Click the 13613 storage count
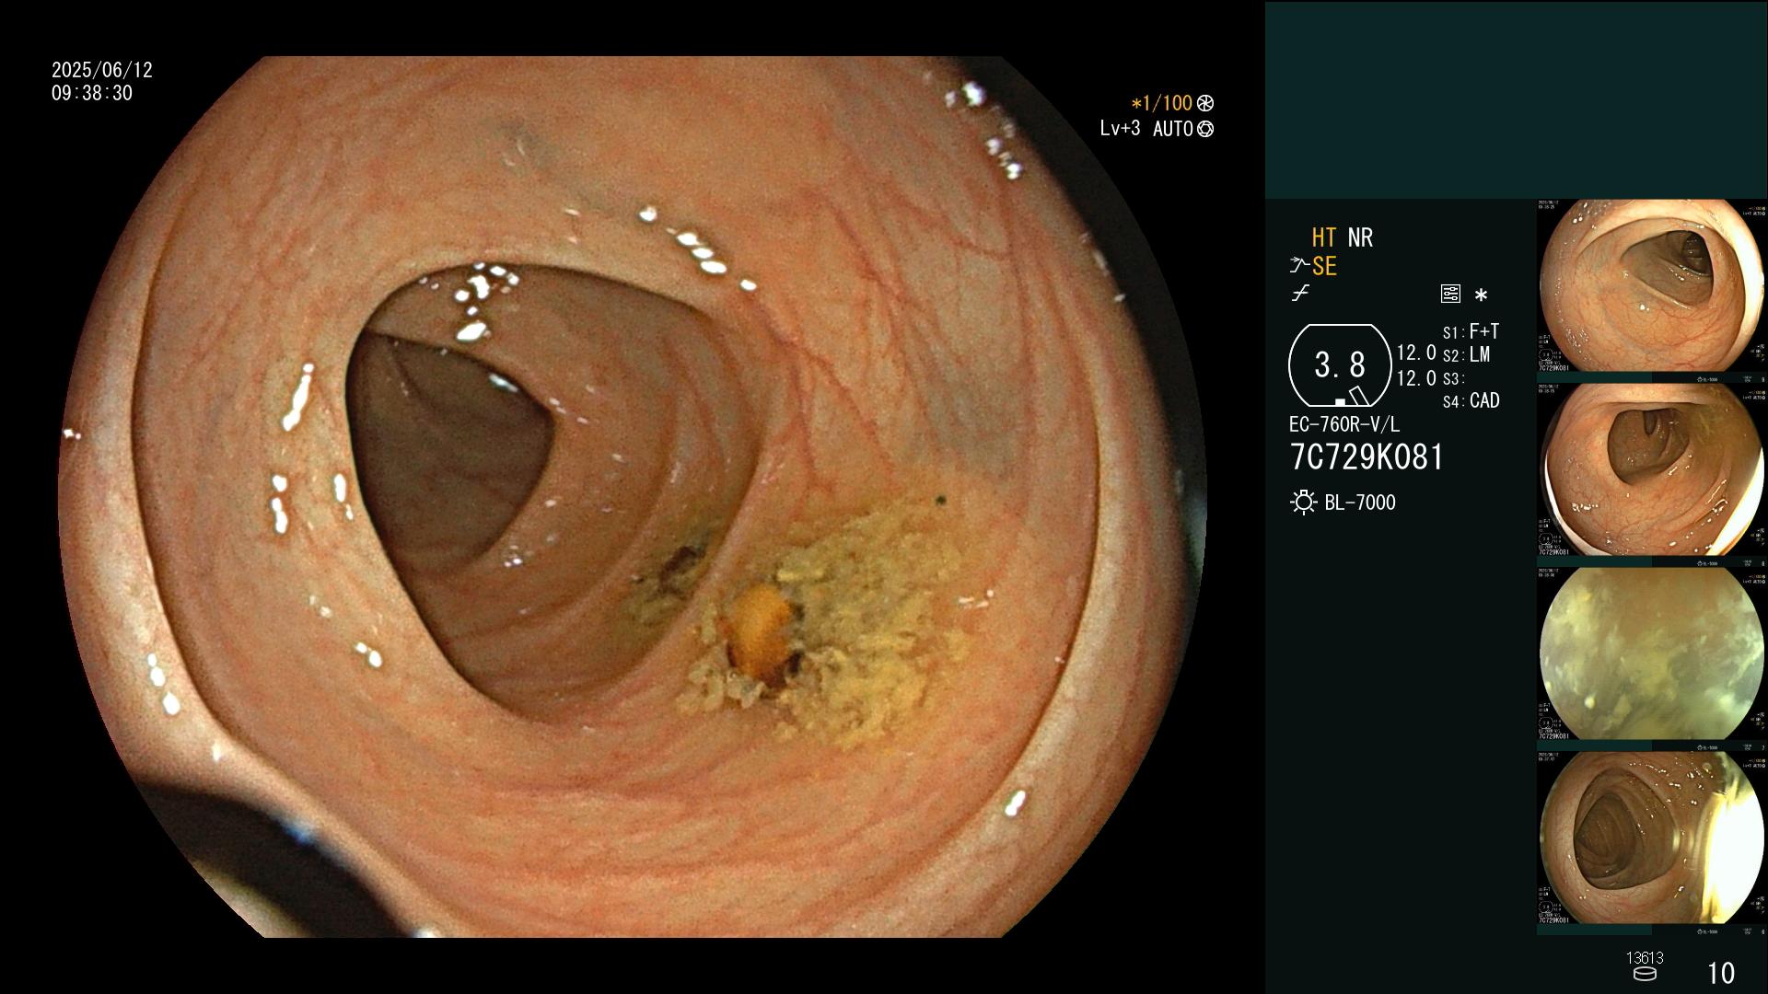The width and height of the screenshot is (1768, 994). click(1645, 958)
